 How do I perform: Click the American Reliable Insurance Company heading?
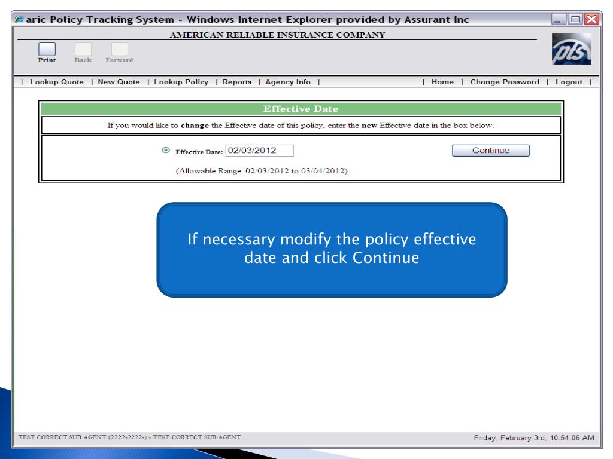tap(278, 35)
